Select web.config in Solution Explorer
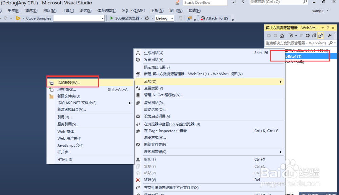 tap(295, 62)
